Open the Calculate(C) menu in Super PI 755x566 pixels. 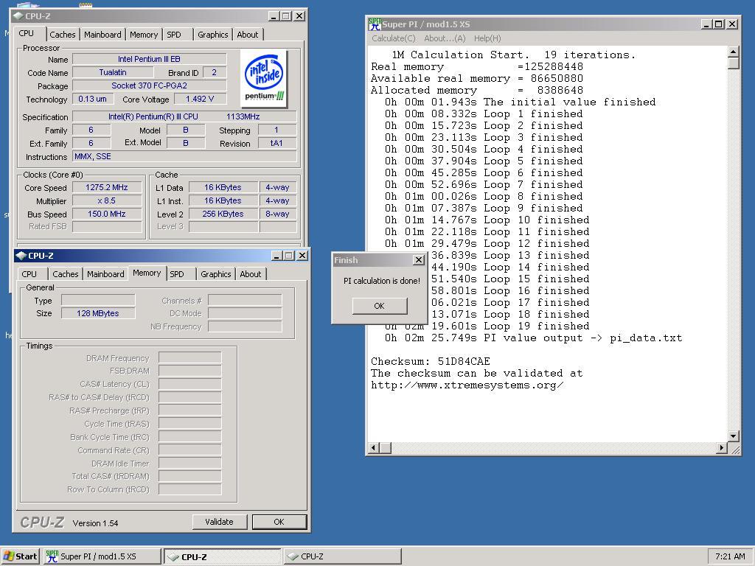click(394, 38)
